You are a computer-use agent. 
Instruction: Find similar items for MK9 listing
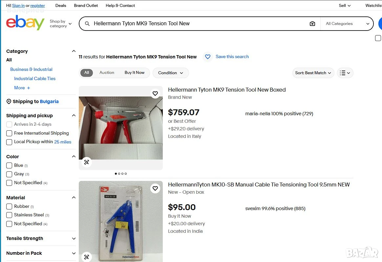[87, 162]
